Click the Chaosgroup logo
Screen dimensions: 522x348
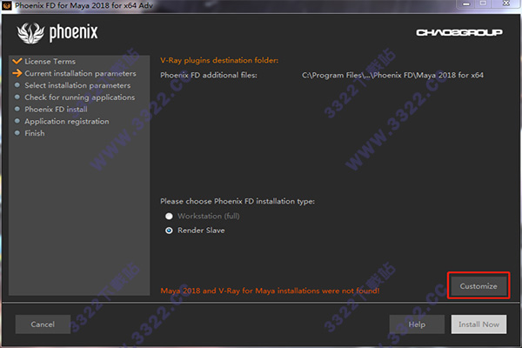point(459,32)
